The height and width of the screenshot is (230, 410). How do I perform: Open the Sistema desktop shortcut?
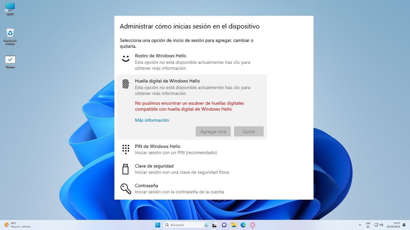point(10,62)
